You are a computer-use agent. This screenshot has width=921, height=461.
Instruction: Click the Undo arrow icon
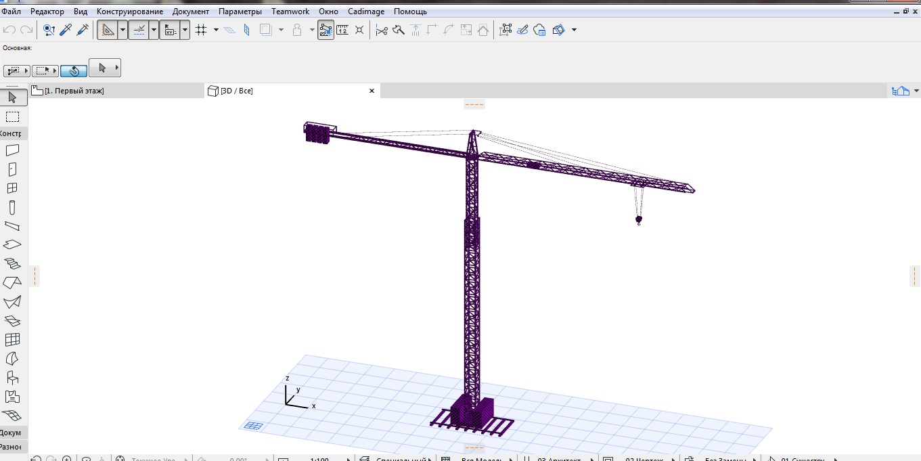tap(9, 30)
